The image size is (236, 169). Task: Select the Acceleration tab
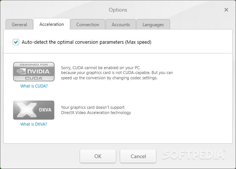coord(52,24)
